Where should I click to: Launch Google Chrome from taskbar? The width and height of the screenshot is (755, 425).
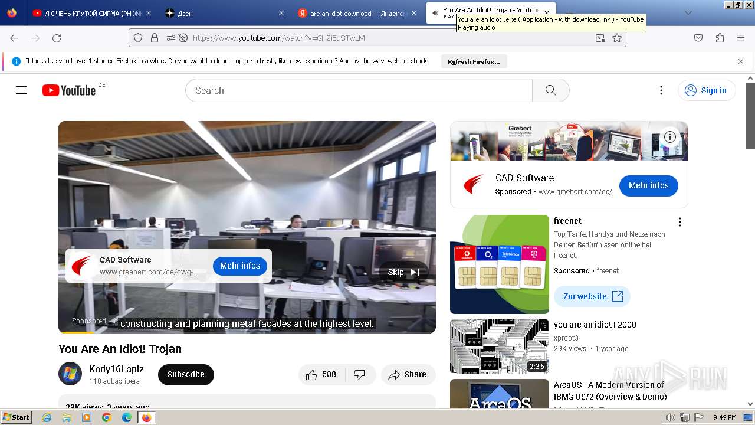coord(107,417)
